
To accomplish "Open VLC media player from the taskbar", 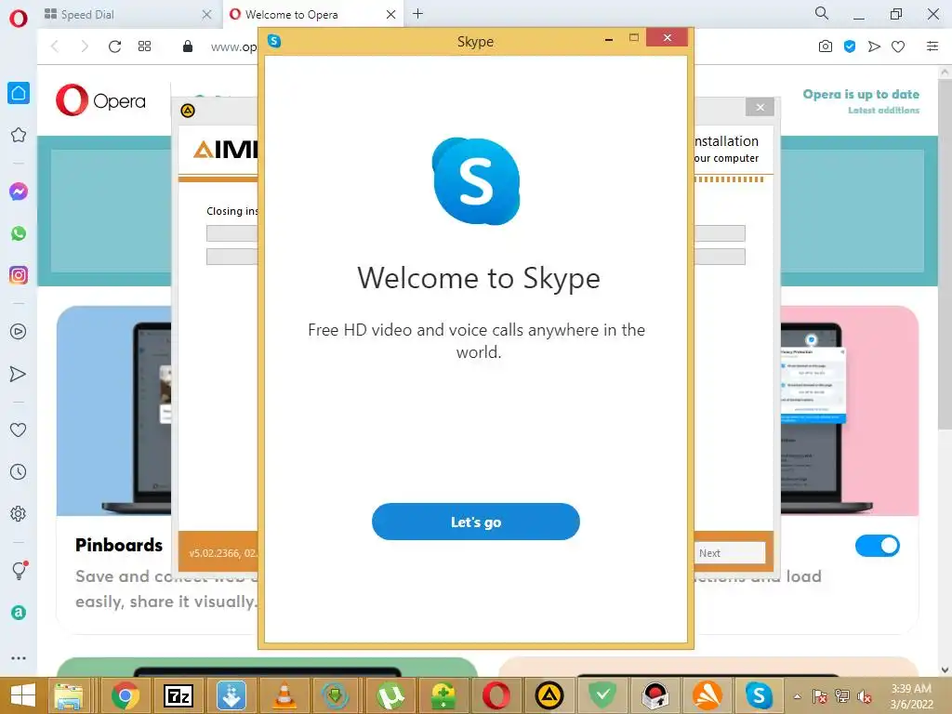I will point(284,695).
